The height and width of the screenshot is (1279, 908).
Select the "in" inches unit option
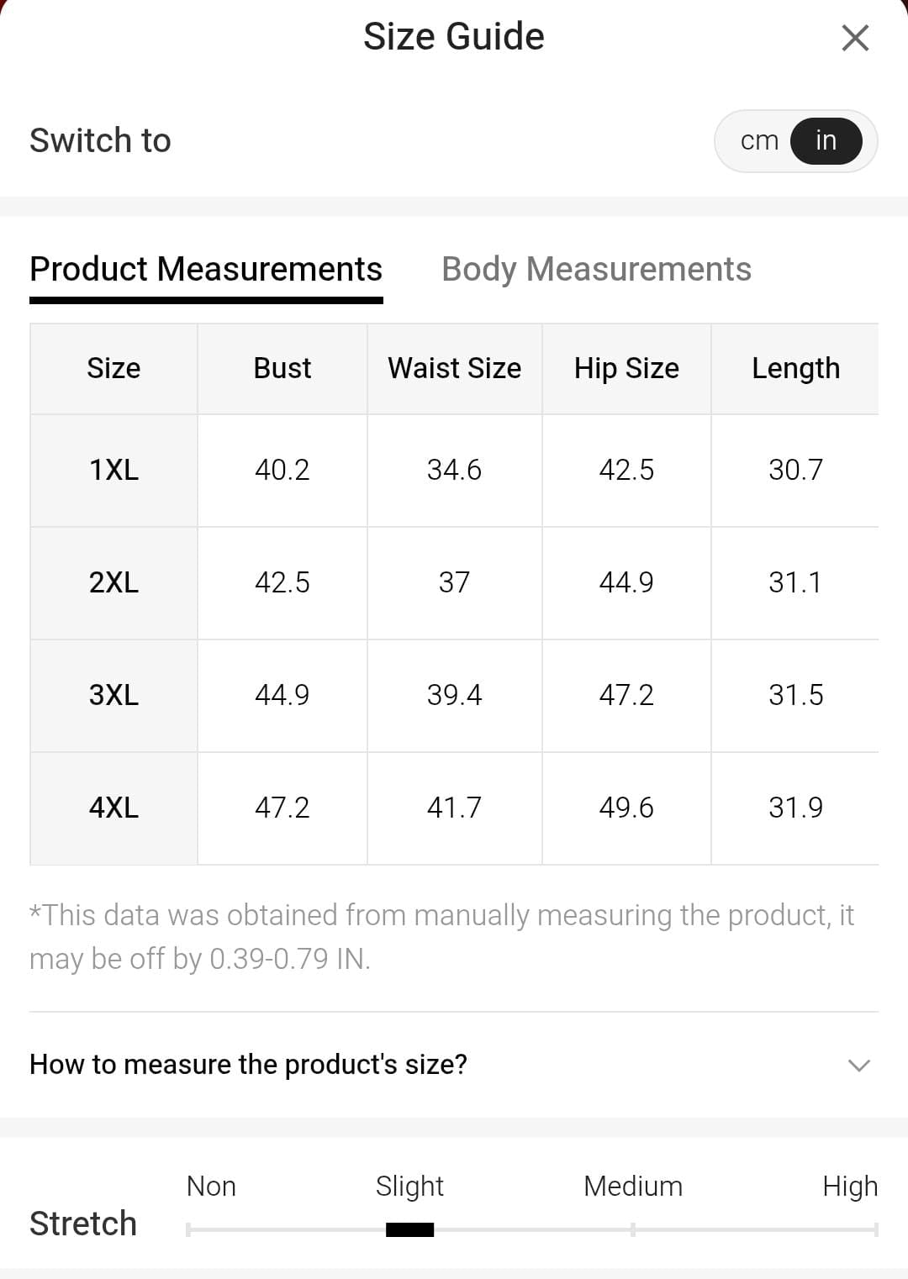coord(826,141)
